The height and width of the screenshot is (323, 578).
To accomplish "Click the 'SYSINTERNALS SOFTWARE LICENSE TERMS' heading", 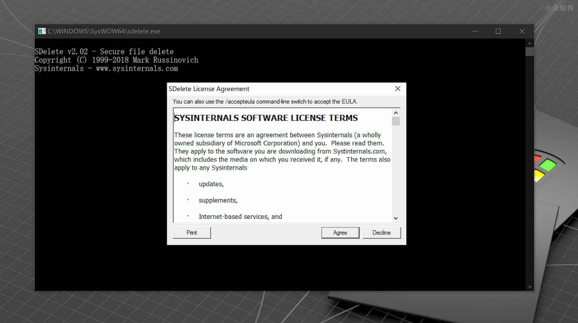I will click(x=266, y=118).
